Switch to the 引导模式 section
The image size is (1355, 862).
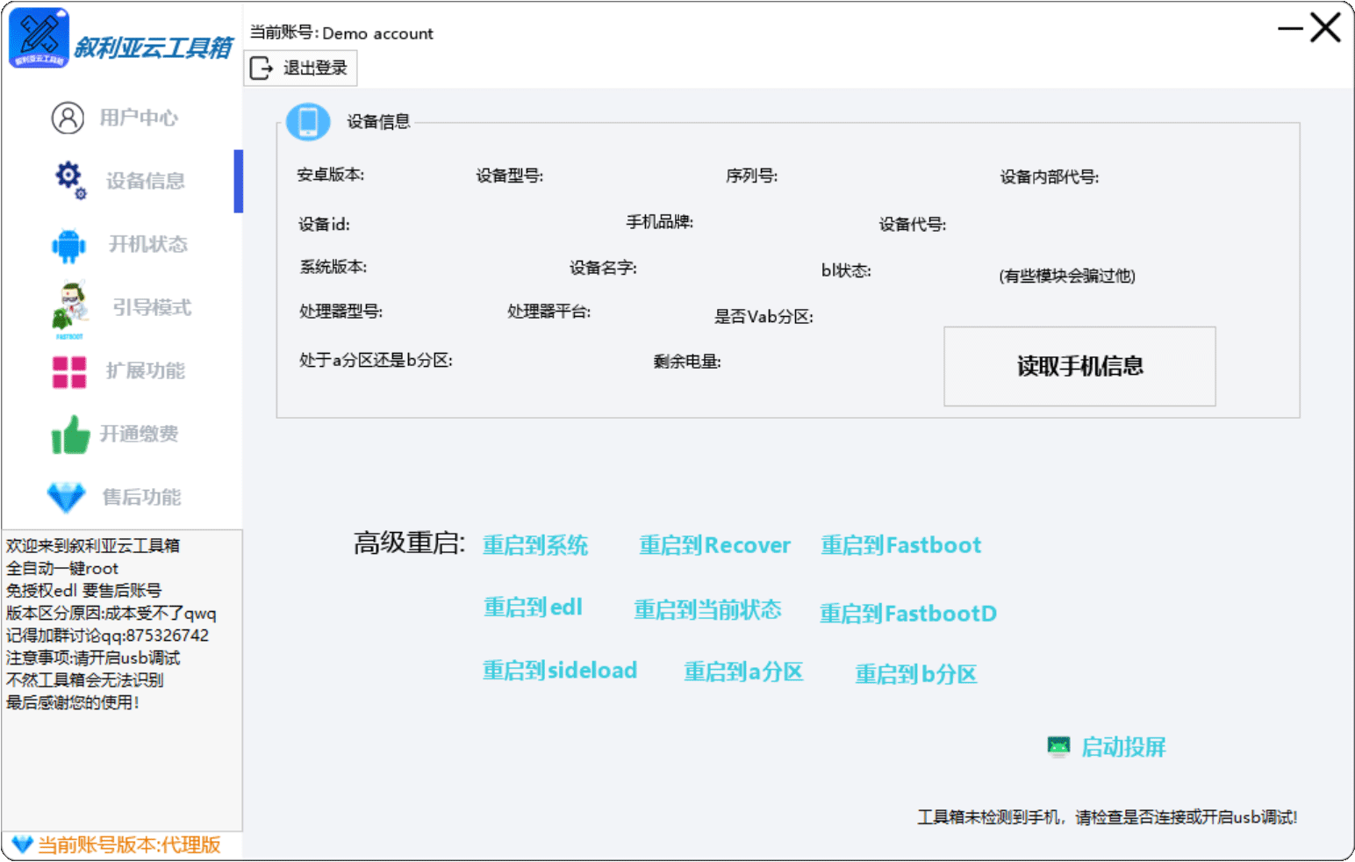(151, 307)
